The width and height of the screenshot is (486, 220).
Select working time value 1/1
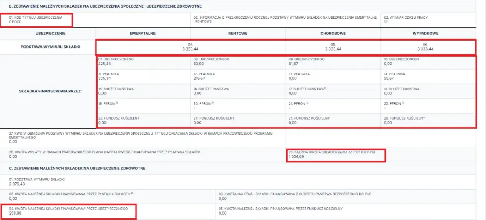tap(387, 22)
